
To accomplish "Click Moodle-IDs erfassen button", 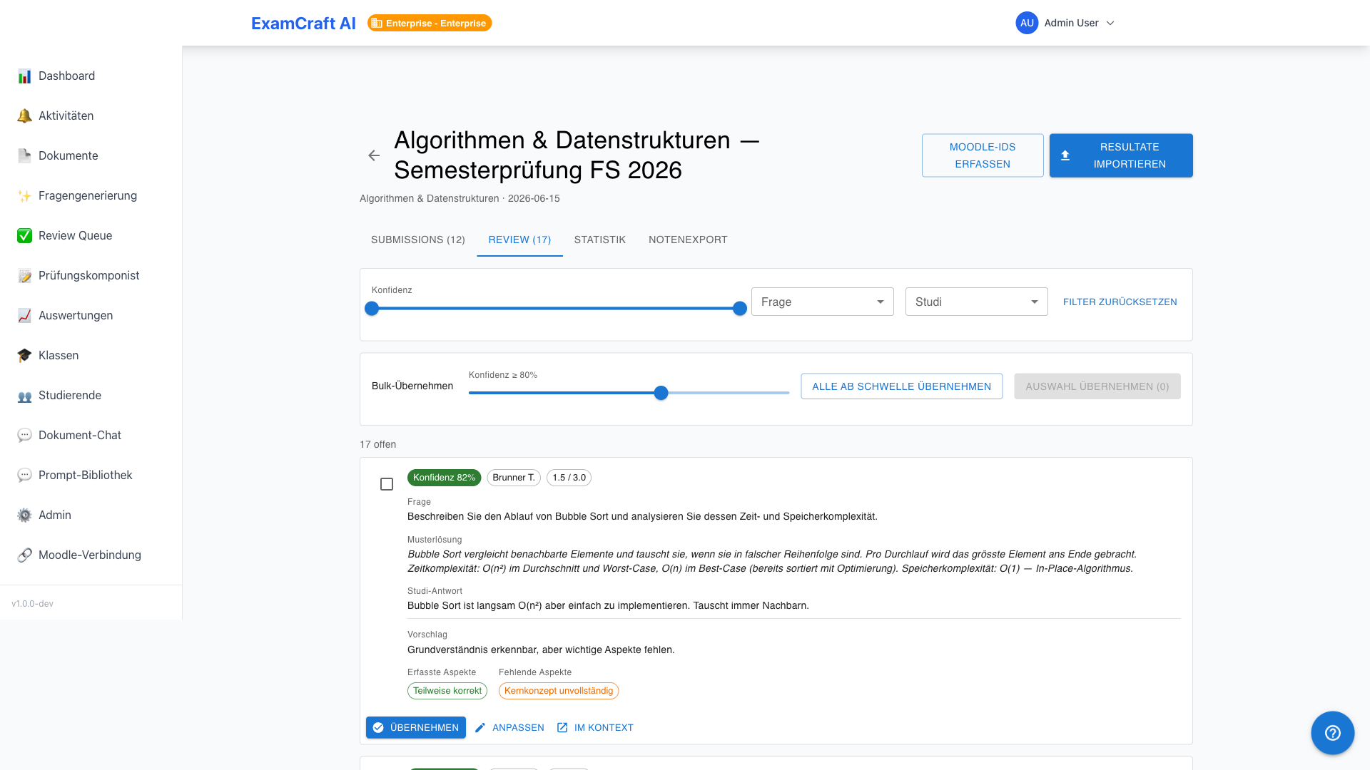I will pos(983,155).
